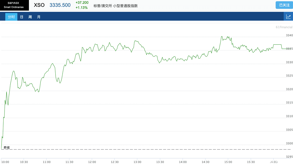Image resolution: width=293 pixels, height=165 pixels.
Task: Click the 13:00 time axis label
Action: [137, 162]
